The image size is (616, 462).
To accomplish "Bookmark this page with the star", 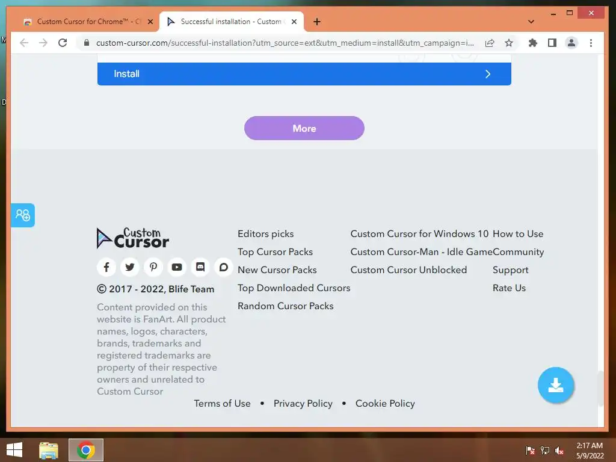I will [509, 43].
